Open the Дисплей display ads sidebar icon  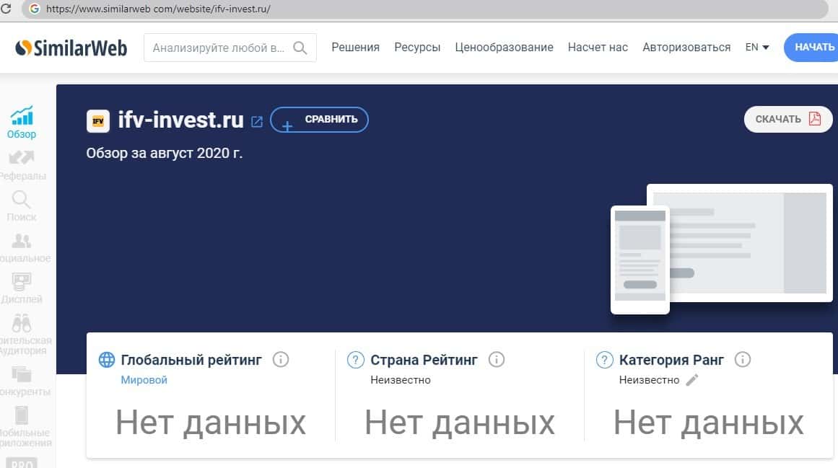coord(22,282)
